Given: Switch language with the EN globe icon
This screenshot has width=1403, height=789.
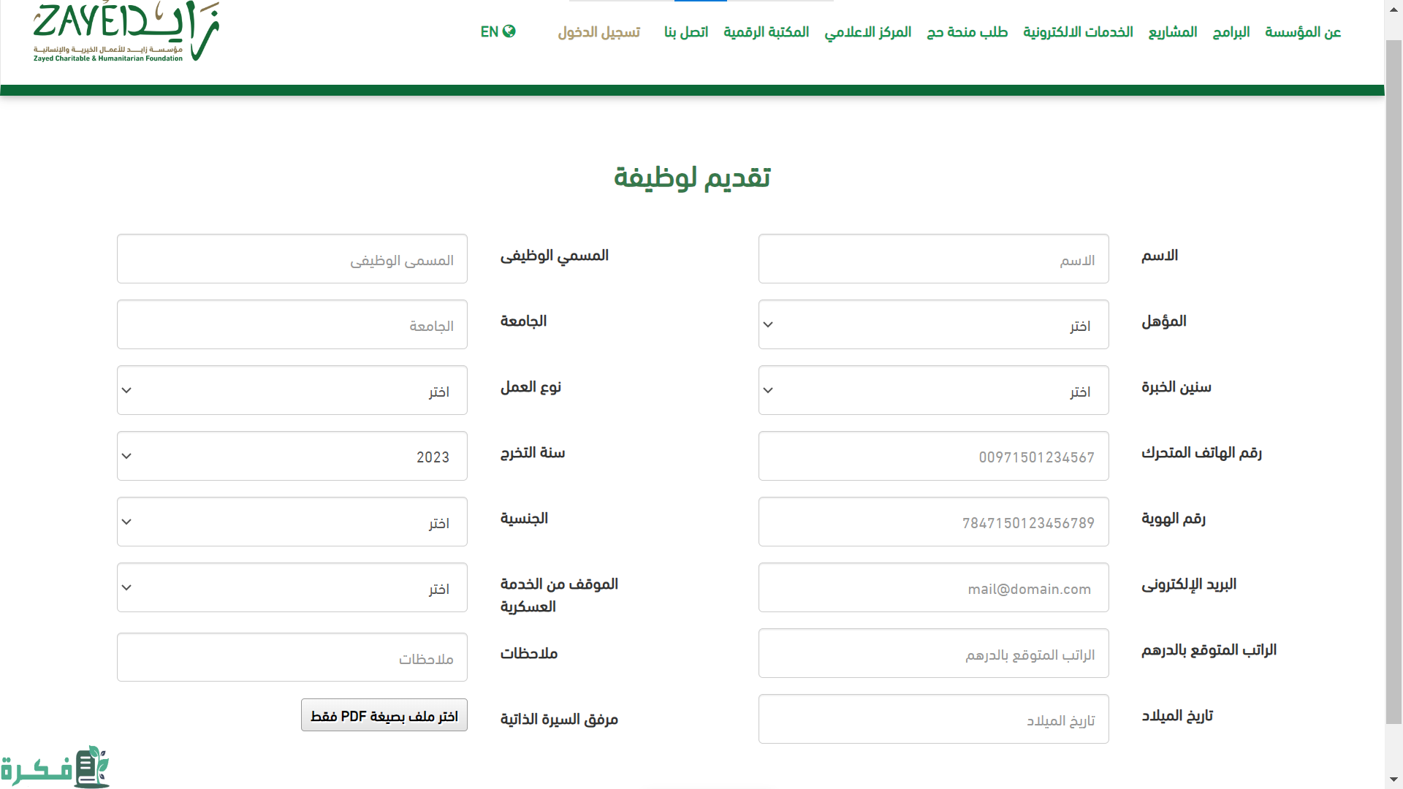Looking at the screenshot, I should click(x=498, y=31).
